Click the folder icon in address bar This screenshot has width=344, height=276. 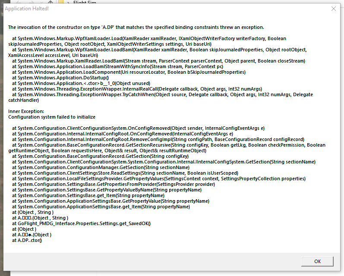(x=60, y=2)
